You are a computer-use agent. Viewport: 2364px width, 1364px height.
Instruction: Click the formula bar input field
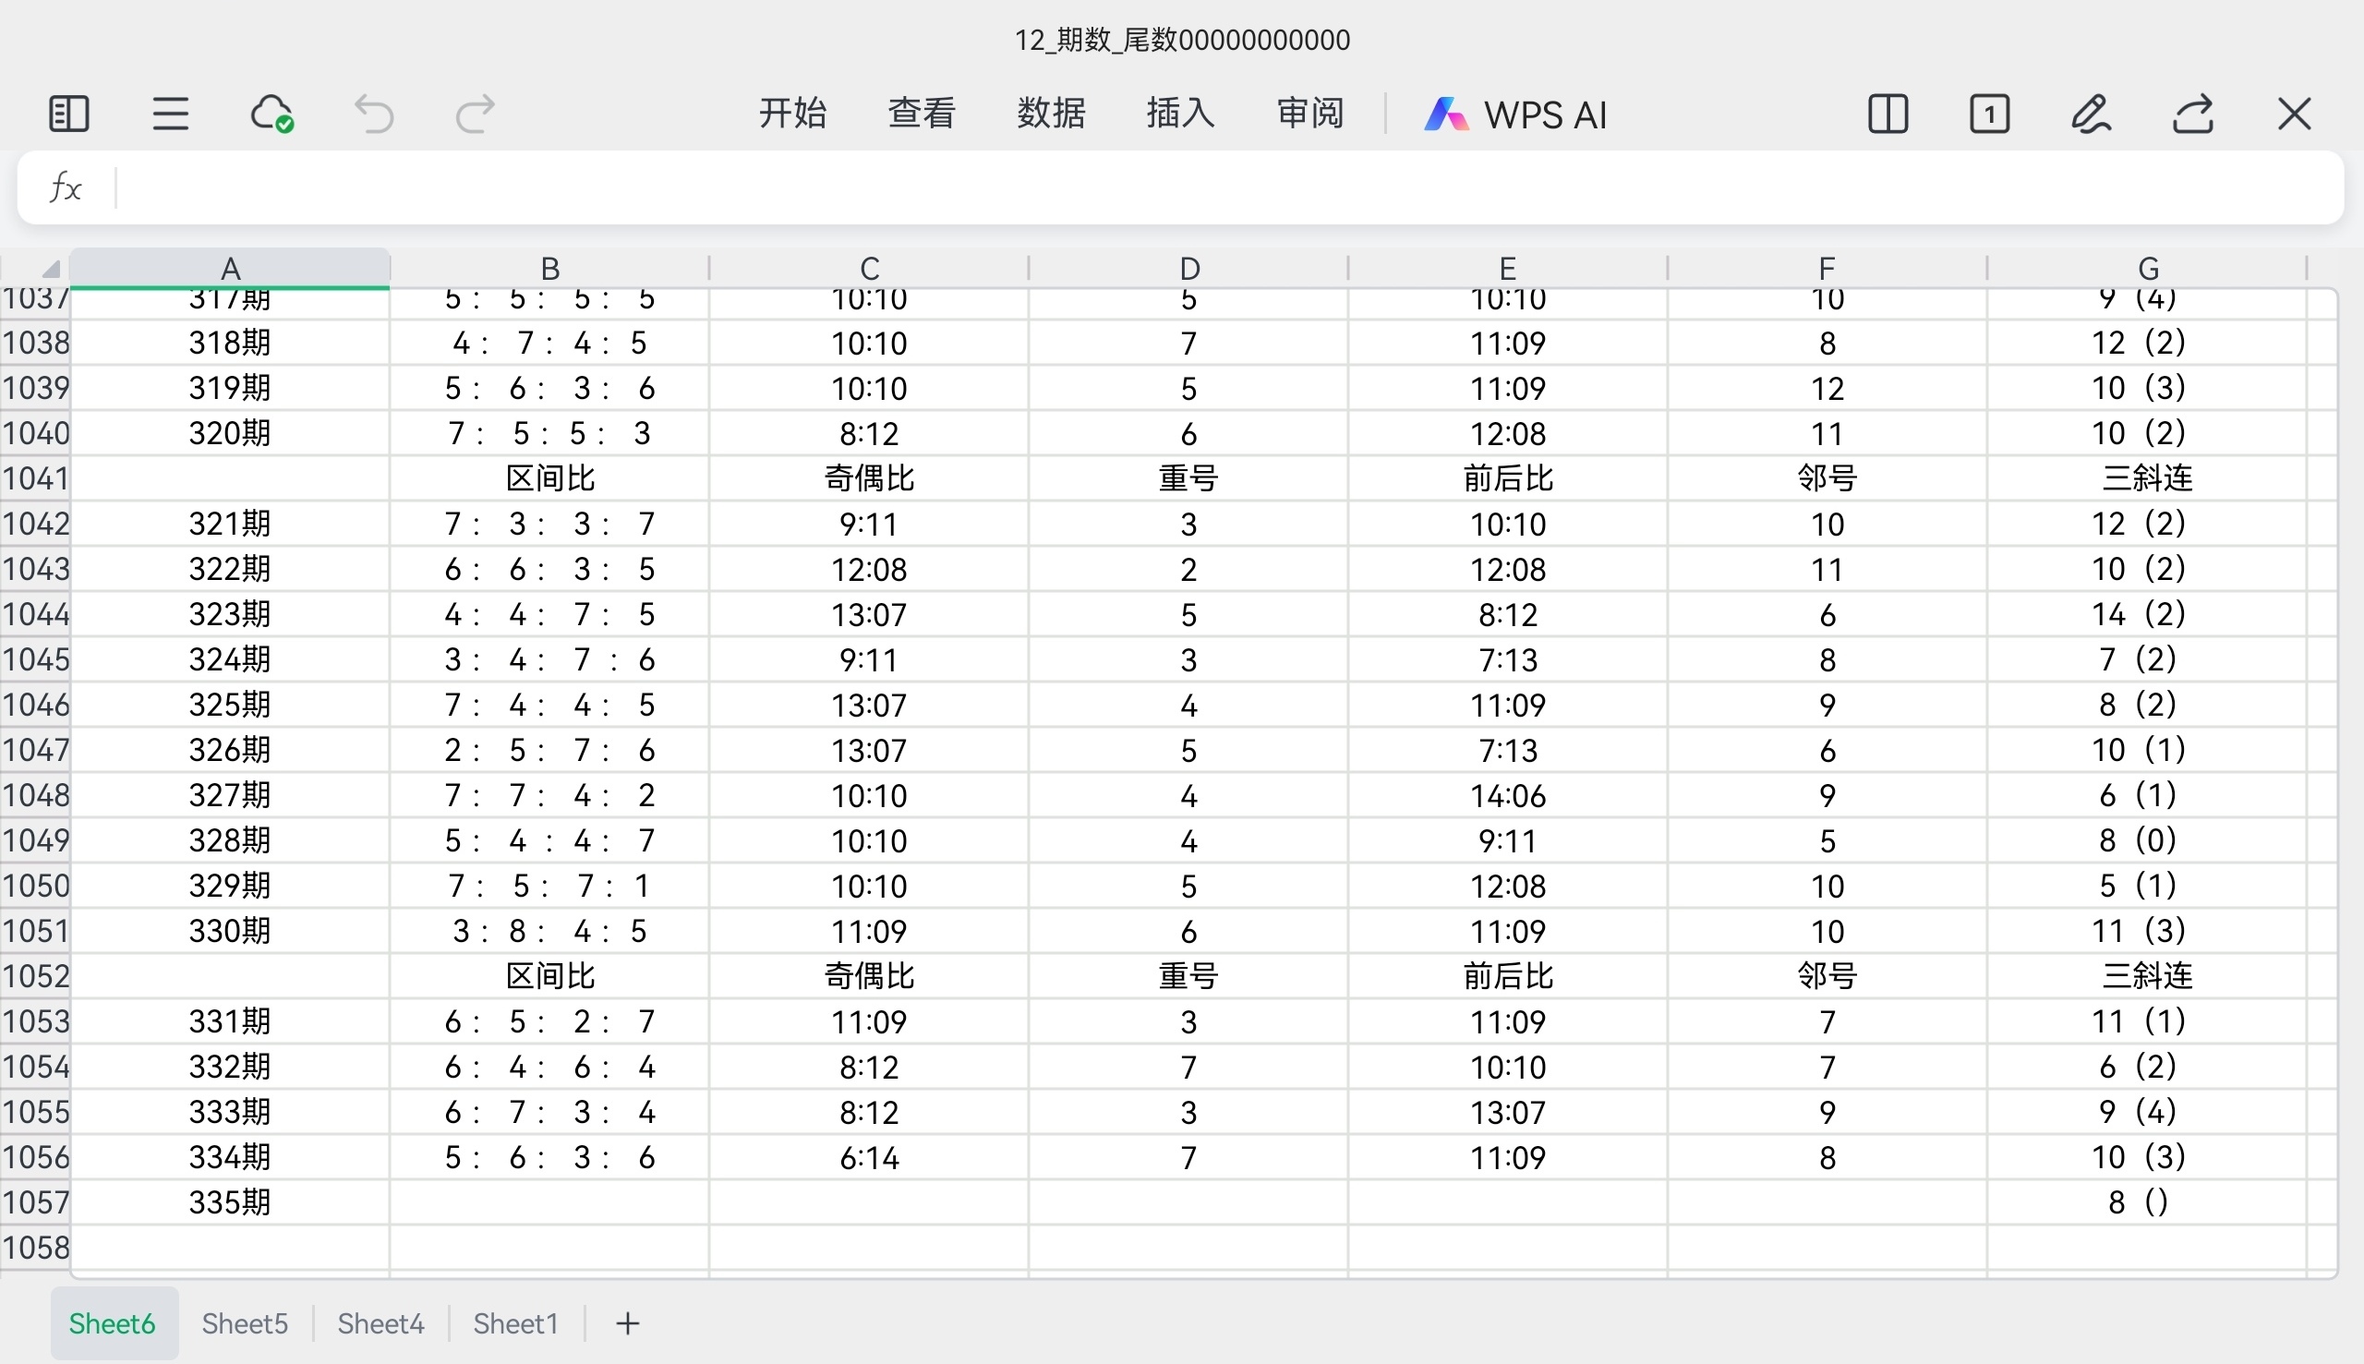(x=1218, y=188)
